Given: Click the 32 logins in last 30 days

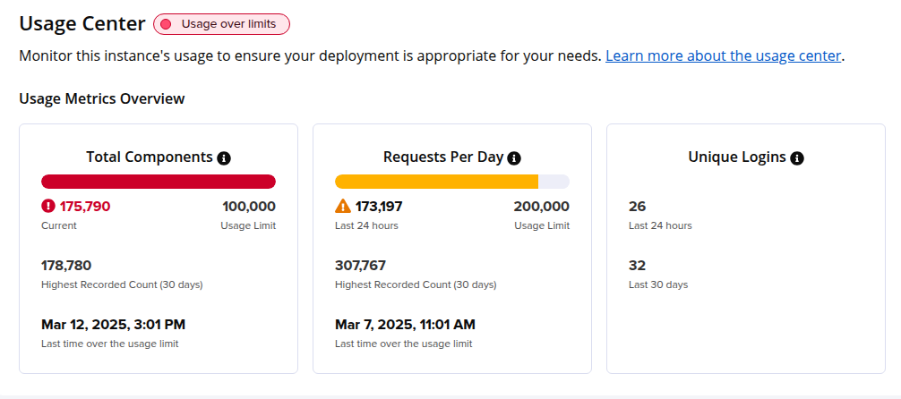Looking at the screenshot, I should pyautogui.click(x=637, y=265).
